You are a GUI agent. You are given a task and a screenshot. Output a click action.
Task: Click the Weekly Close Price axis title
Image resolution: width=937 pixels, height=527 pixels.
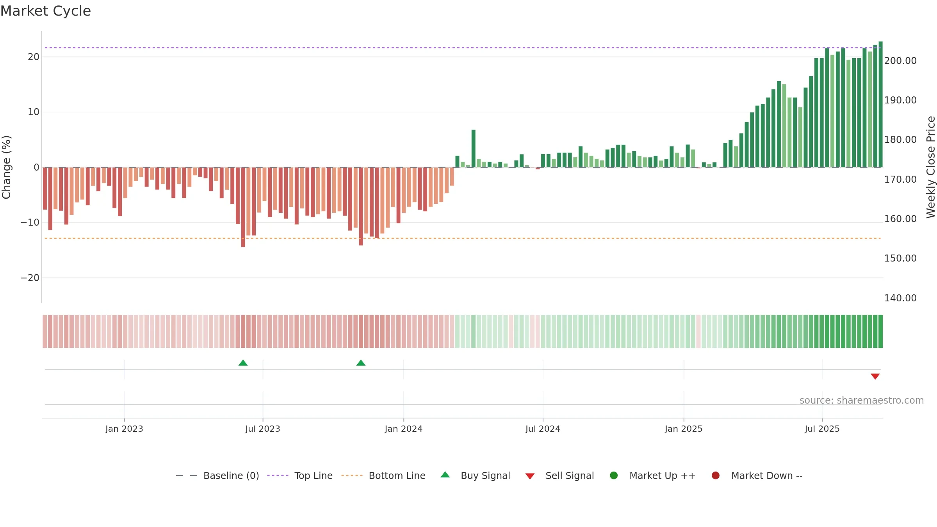point(931,167)
